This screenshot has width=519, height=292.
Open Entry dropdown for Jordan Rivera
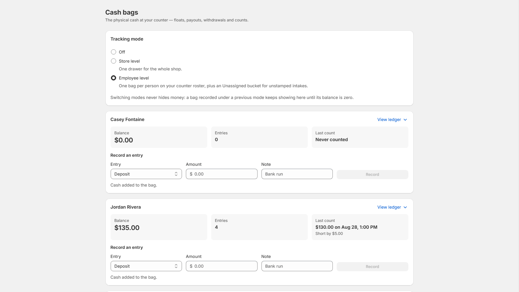[x=146, y=266]
